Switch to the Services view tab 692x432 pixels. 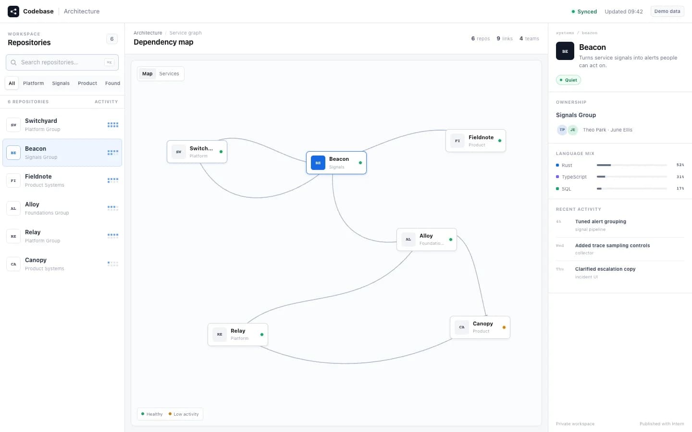point(169,74)
